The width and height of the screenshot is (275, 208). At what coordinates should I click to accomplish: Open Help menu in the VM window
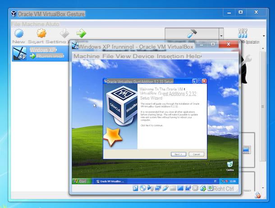click(193, 56)
